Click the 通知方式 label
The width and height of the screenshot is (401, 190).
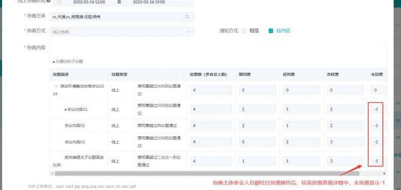[x=229, y=31]
